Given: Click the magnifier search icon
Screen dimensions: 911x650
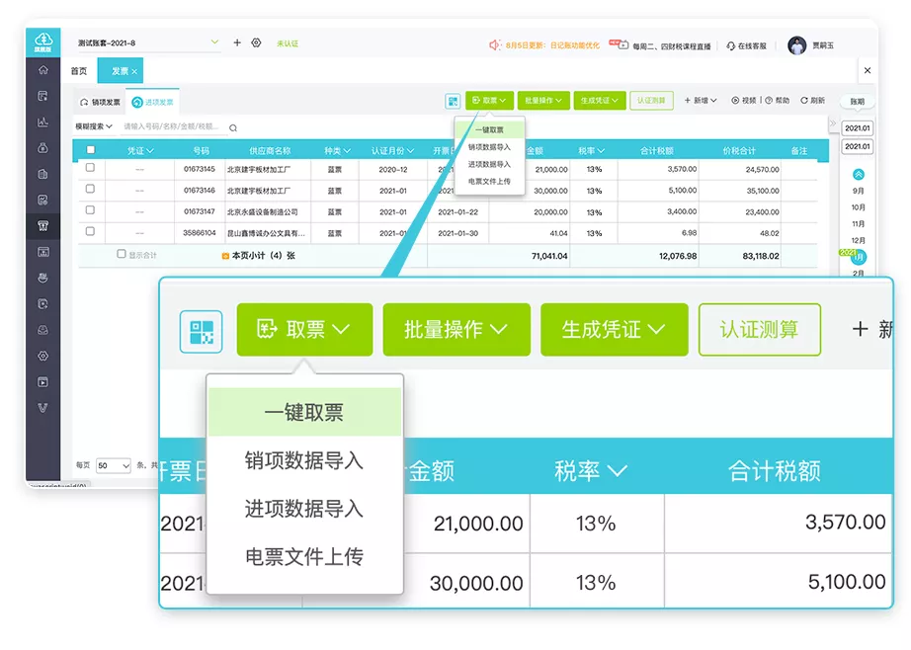Looking at the screenshot, I should pos(233,127).
